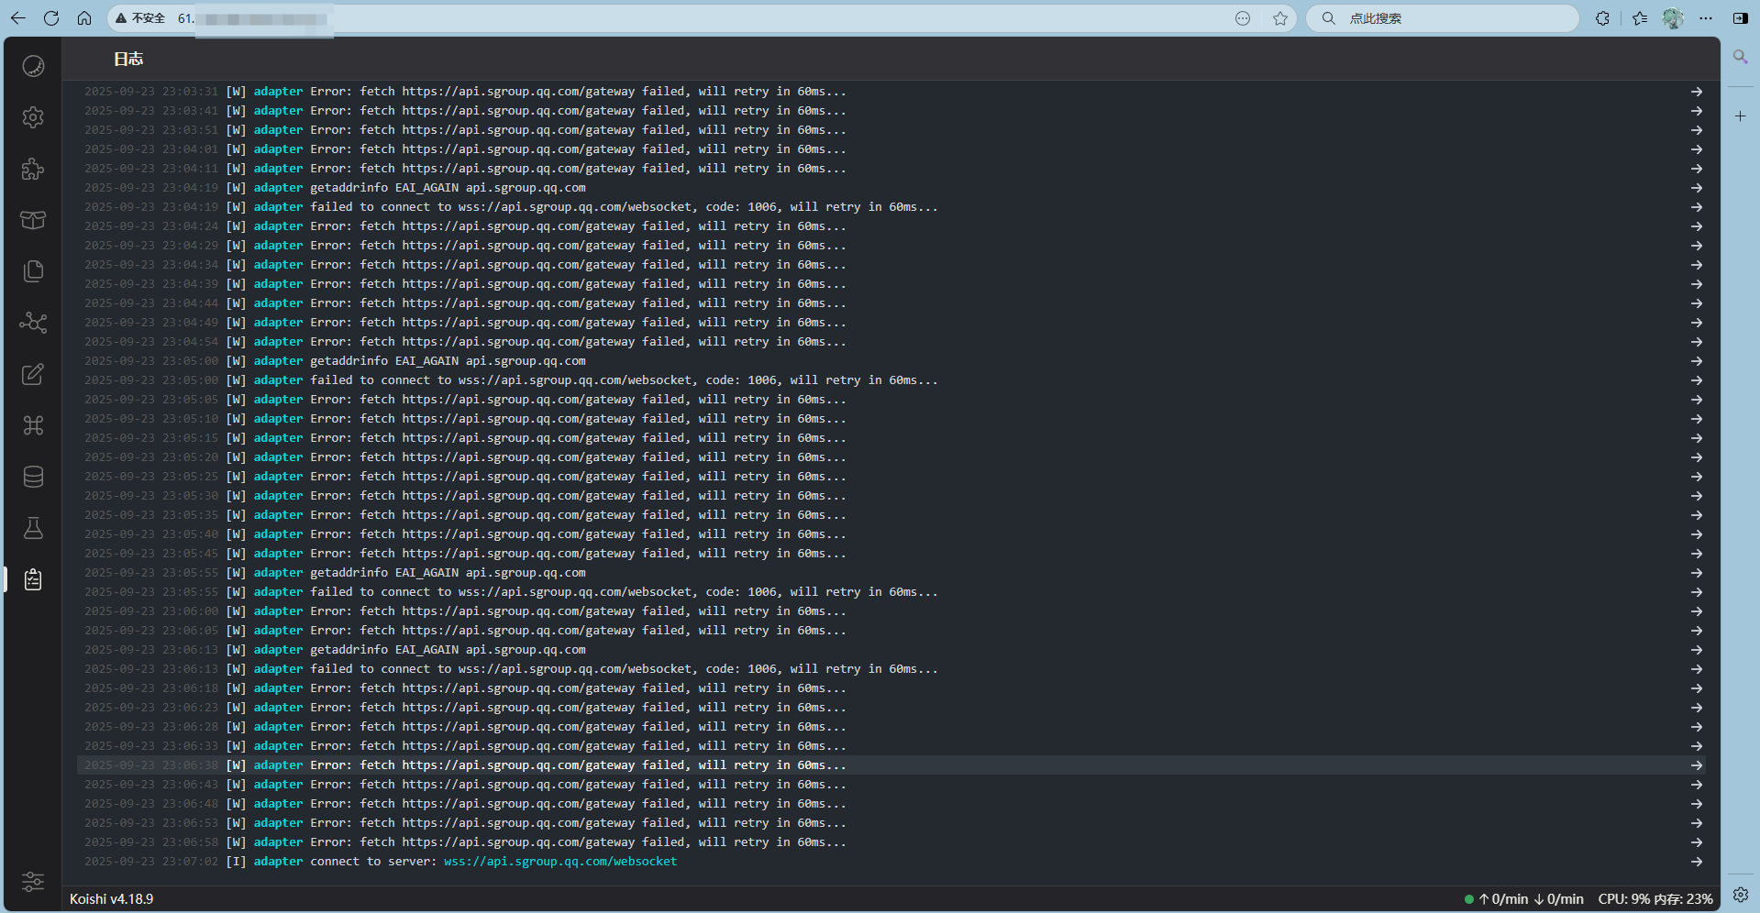Open the sandbox flask icon

(33, 528)
